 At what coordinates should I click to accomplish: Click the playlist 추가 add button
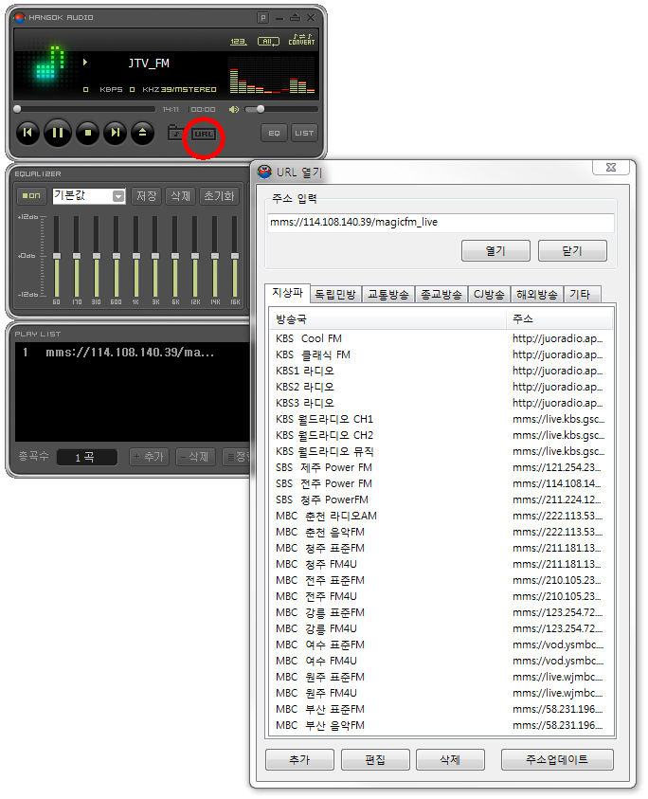click(x=149, y=457)
